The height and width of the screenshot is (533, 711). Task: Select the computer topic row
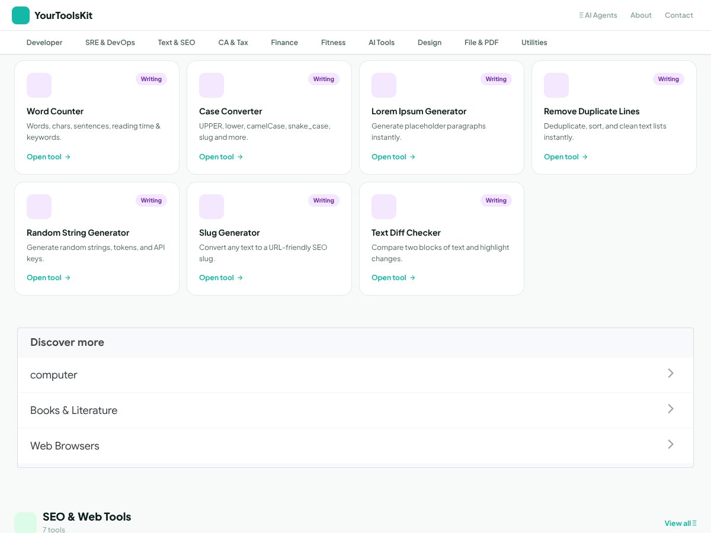pyautogui.click(x=355, y=374)
